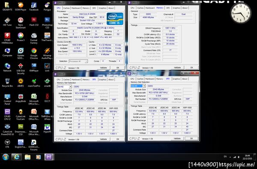Select the USB Disk Security icon
This screenshot has width=257, height=169.
21,68
